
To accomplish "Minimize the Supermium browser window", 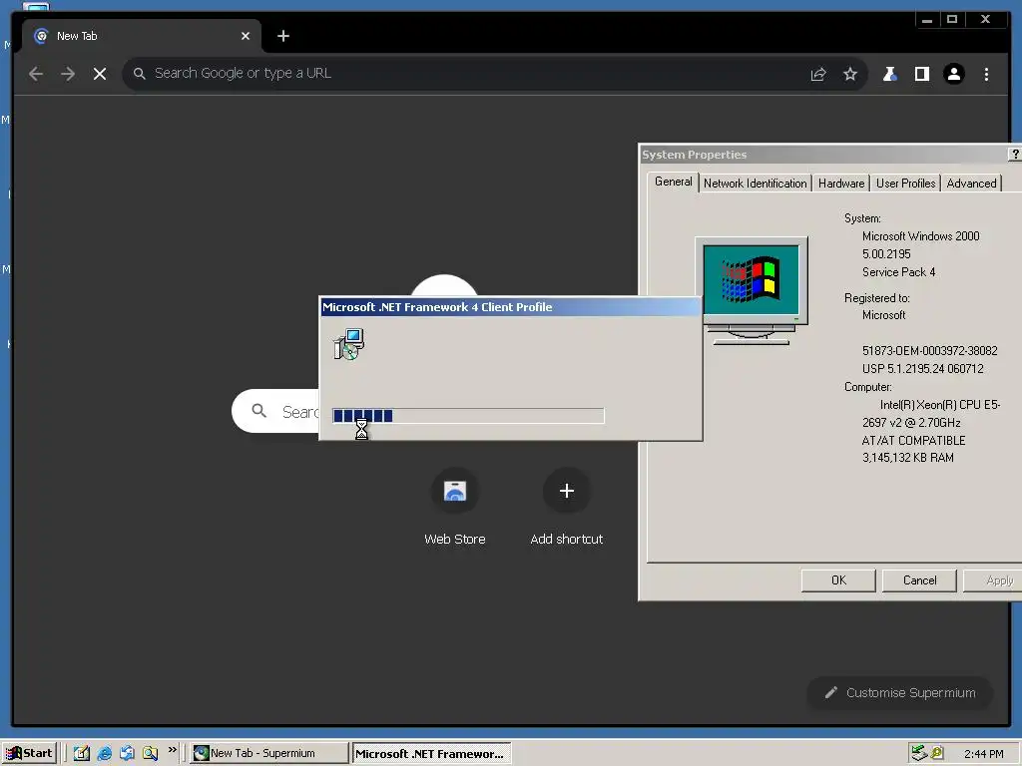I will coord(927,20).
